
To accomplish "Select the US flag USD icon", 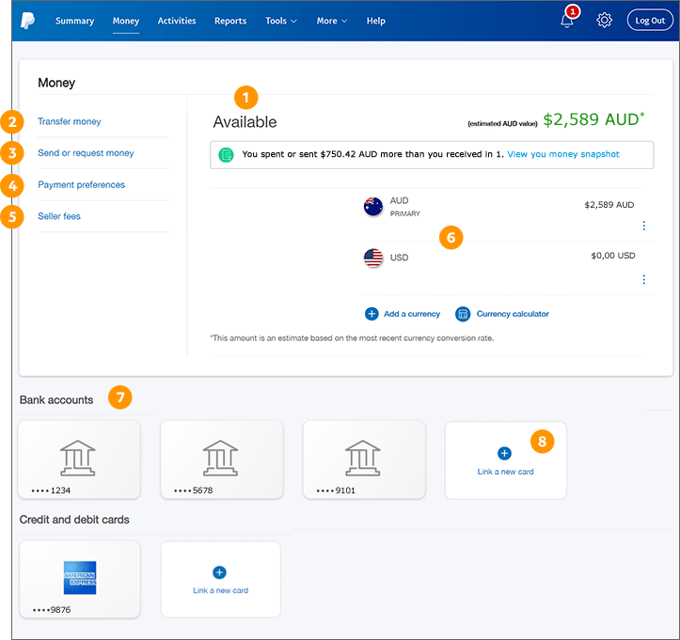I will (x=373, y=258).
